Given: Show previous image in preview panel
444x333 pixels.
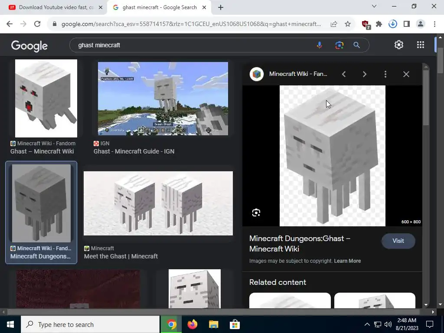Looking at the screenshot, I should tap(344, 74).
